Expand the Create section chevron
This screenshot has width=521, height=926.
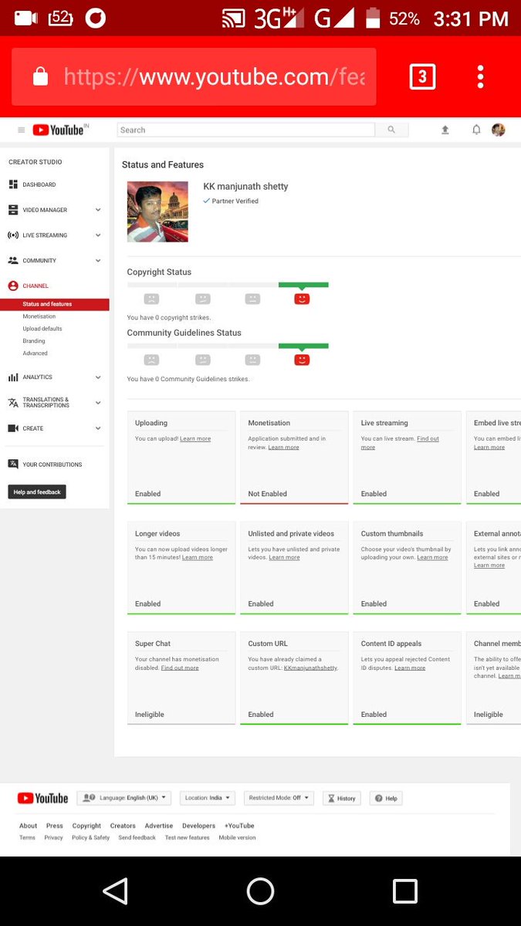pos(98,428)
